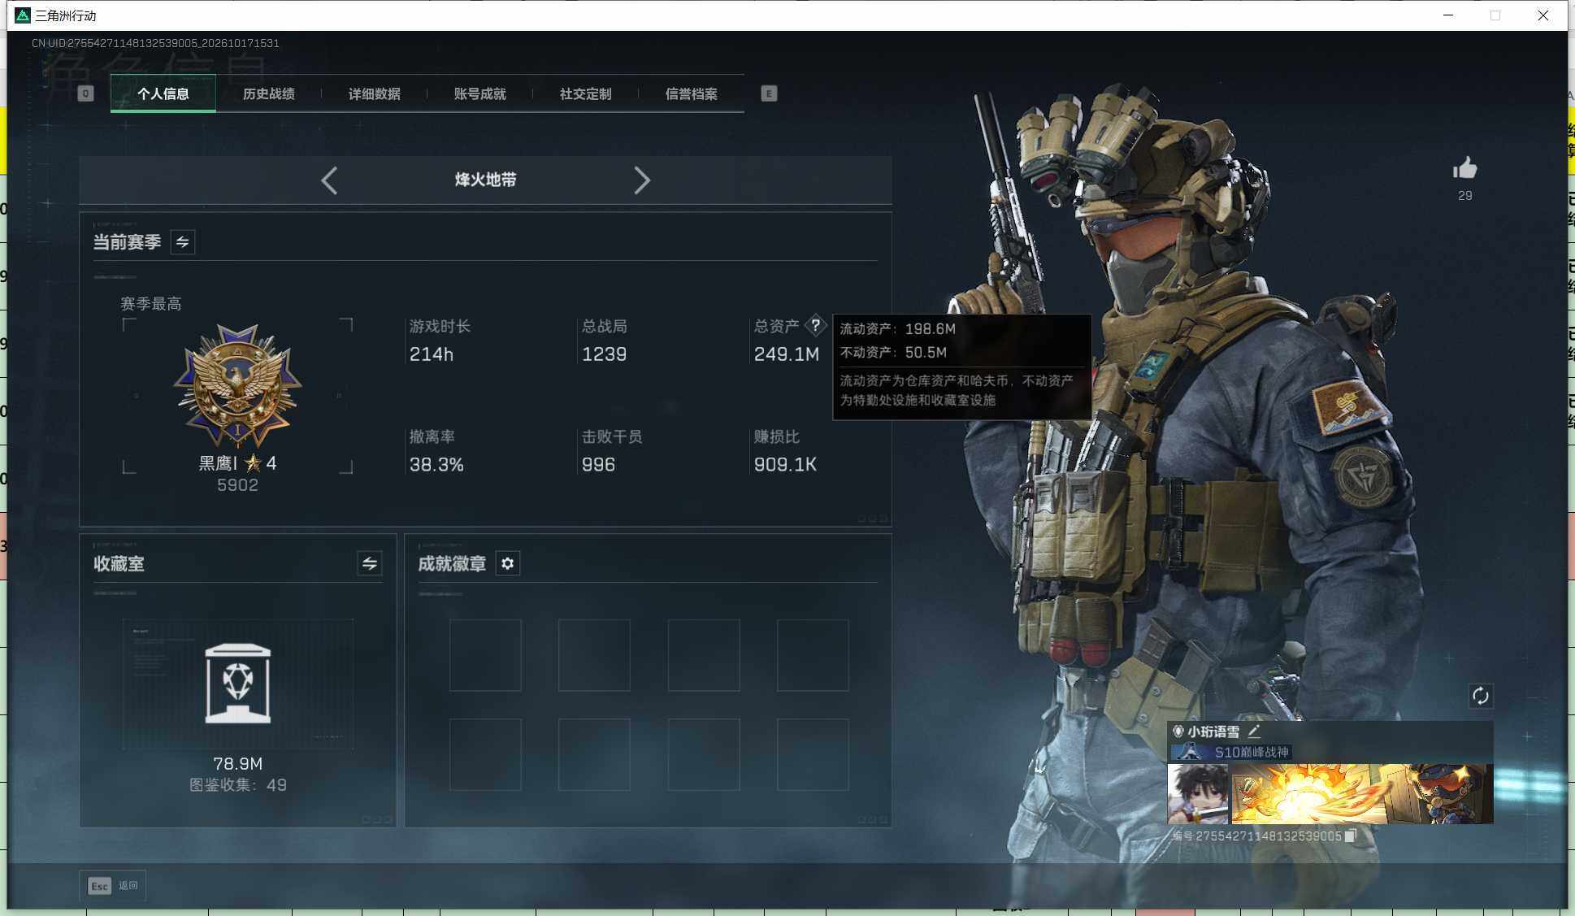Toggle season switch icon next to 当前赛季
The image size is (1575, 916).
tap(183, 242)
